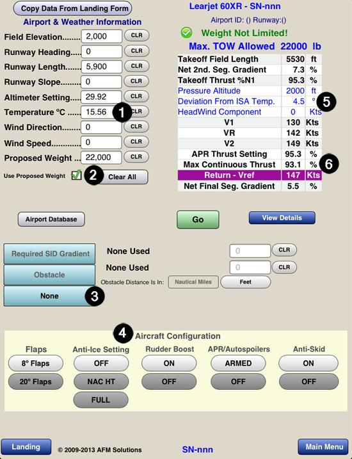Clear the Runway Length value
Viewport: 352px width, 459px height.
pyautogui.click(x=136, y=66)
